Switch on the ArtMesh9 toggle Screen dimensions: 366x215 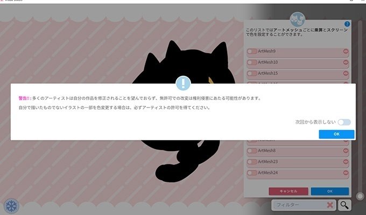click(x=252, y=51)
